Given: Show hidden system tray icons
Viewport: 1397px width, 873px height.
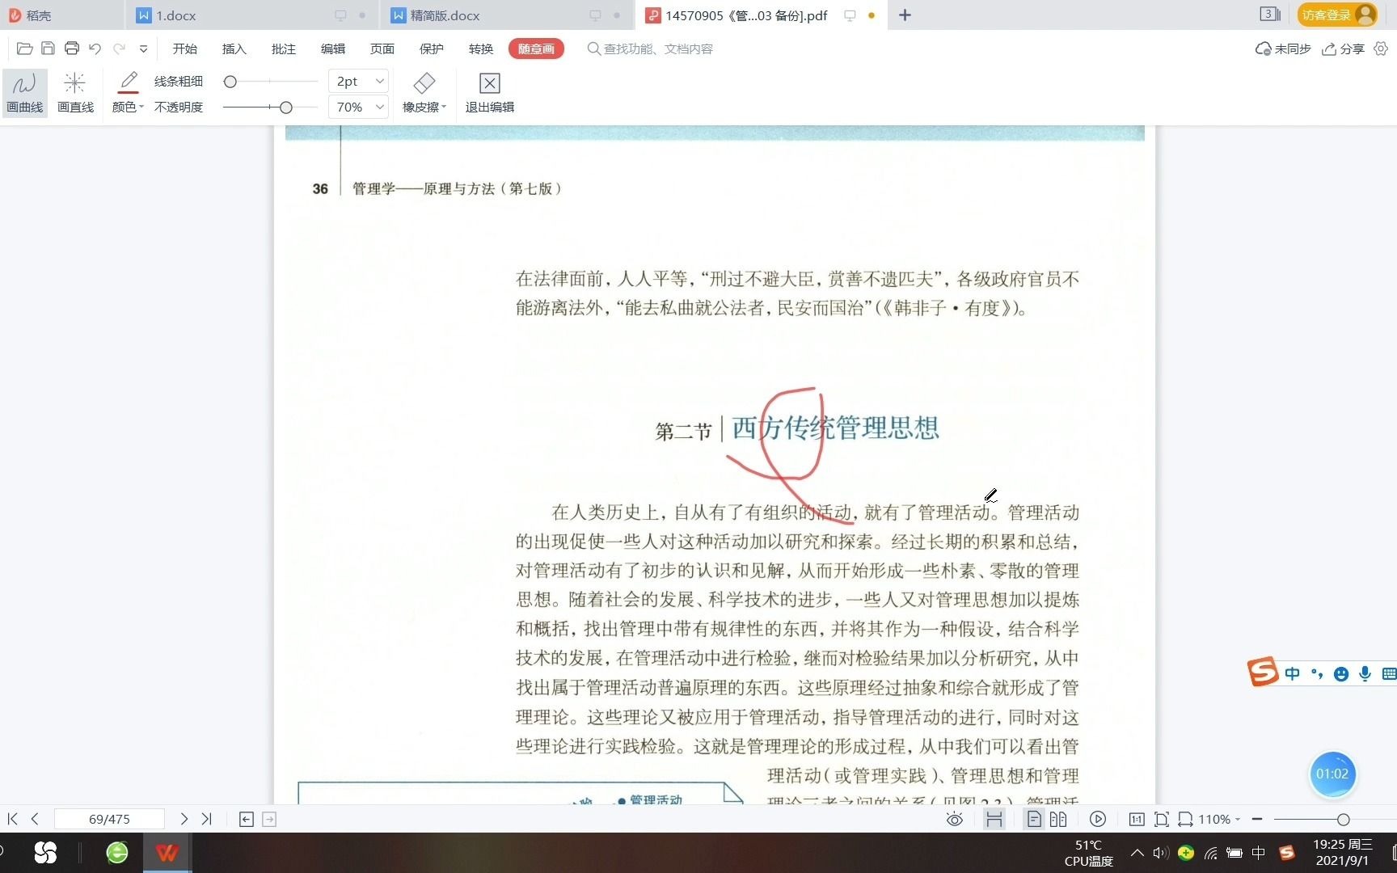Looking at the screenshot, I should coord(1137,853).
